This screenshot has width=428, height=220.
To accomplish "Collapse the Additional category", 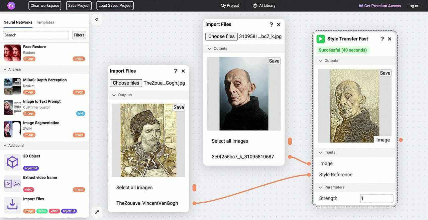I will click(x=5, y=145).
